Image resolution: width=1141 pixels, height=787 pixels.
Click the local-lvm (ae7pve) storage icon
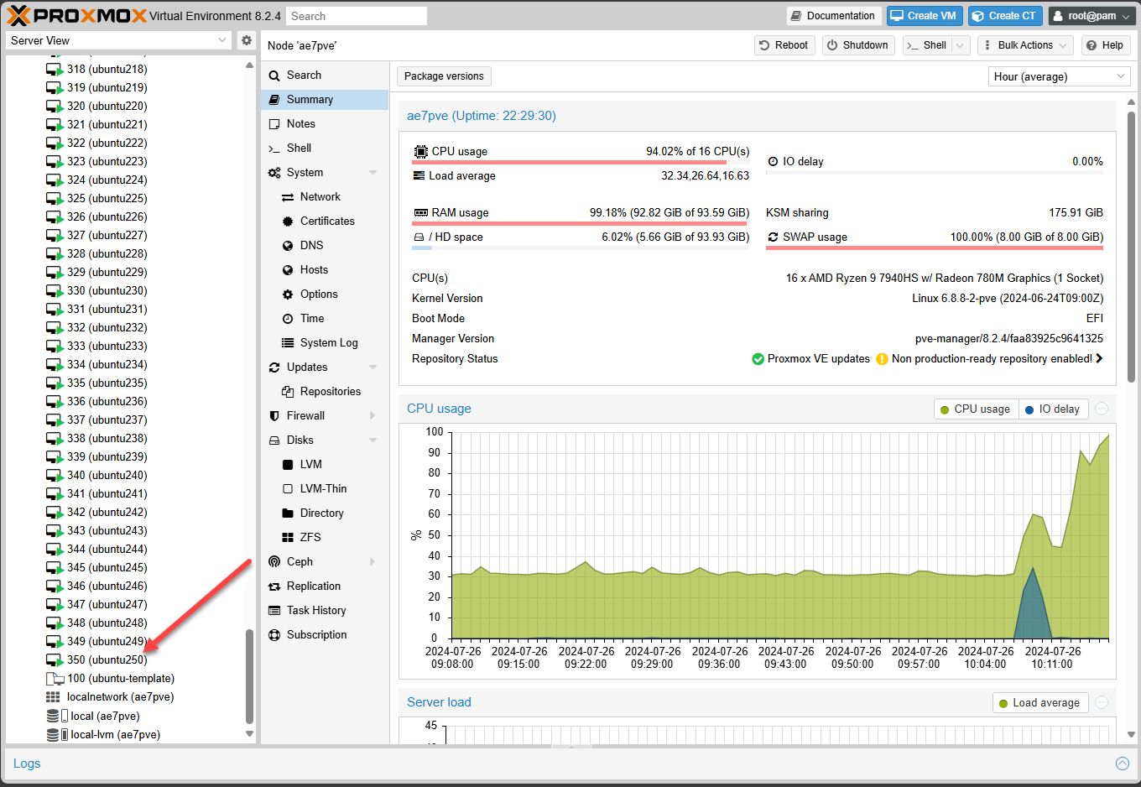(57, 735)
